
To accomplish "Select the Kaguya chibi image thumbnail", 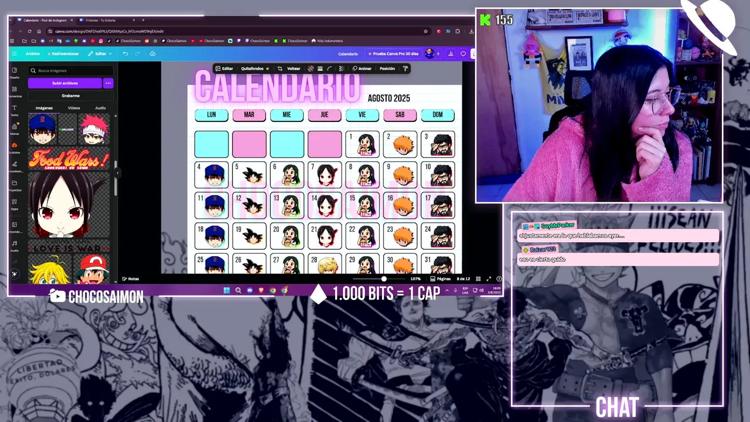I will tap(69, 205).
